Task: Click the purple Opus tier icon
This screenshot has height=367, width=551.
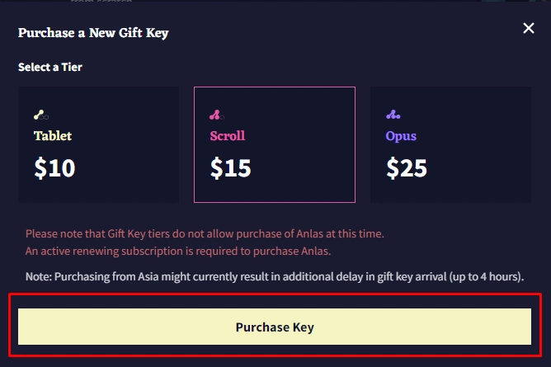Action: click(393, 115)
